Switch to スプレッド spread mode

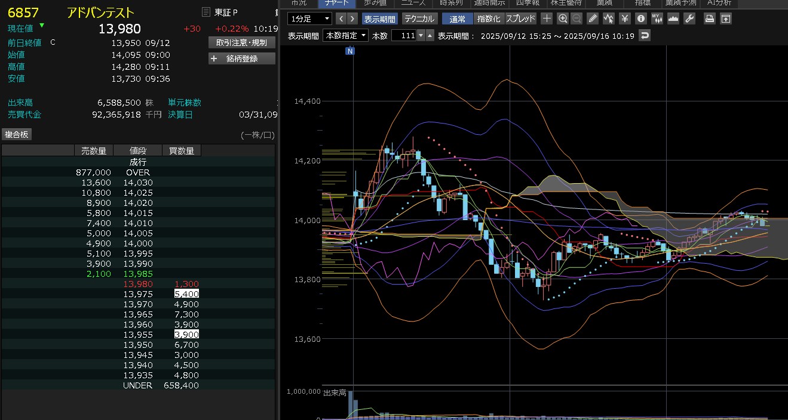[x=521, y=18]
